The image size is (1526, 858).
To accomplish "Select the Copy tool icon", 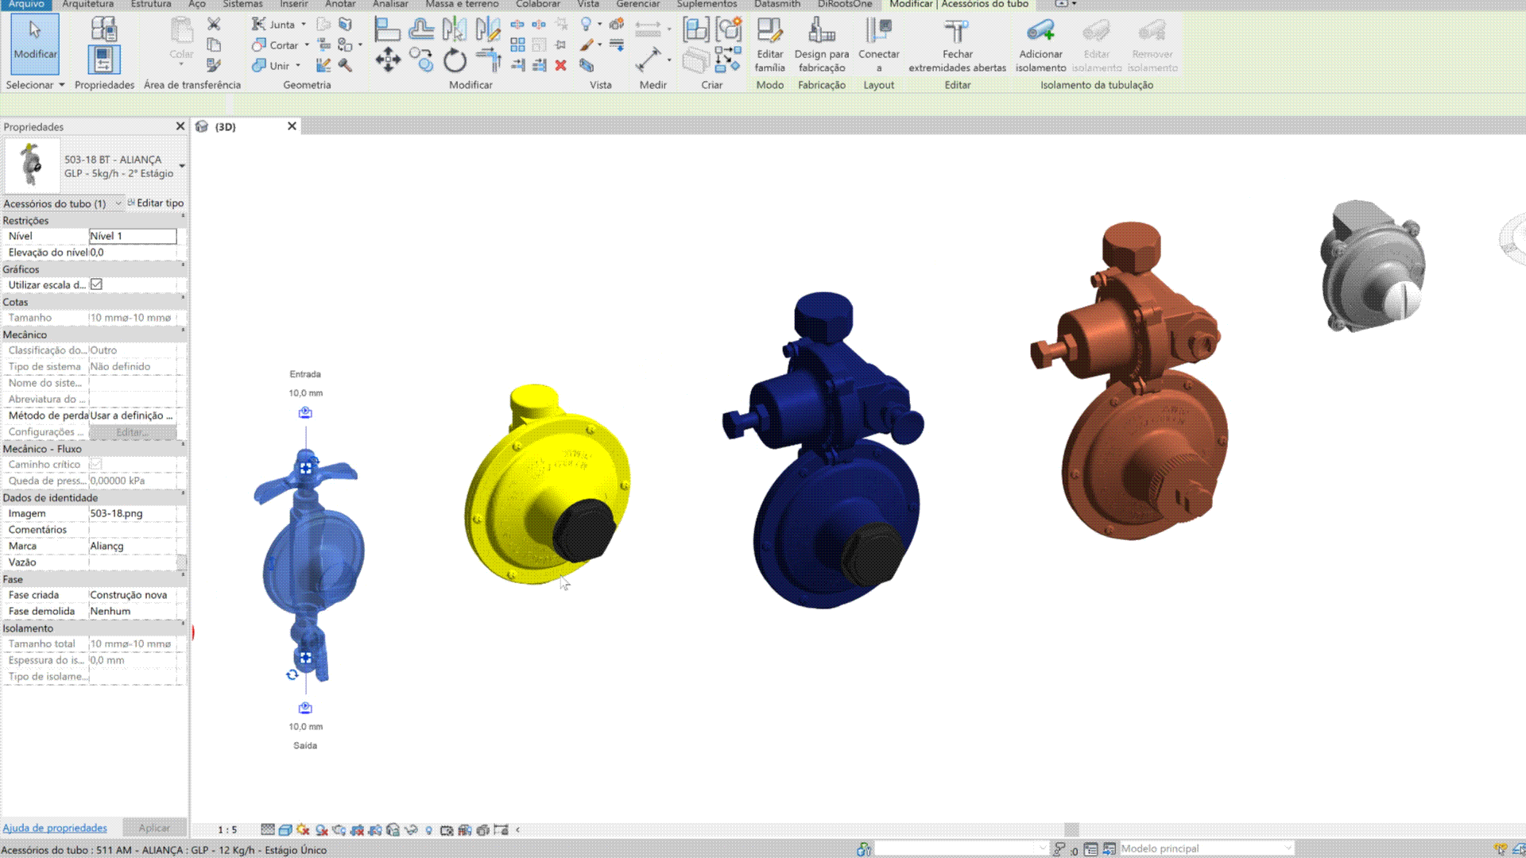I will click(x=421, y=60).
